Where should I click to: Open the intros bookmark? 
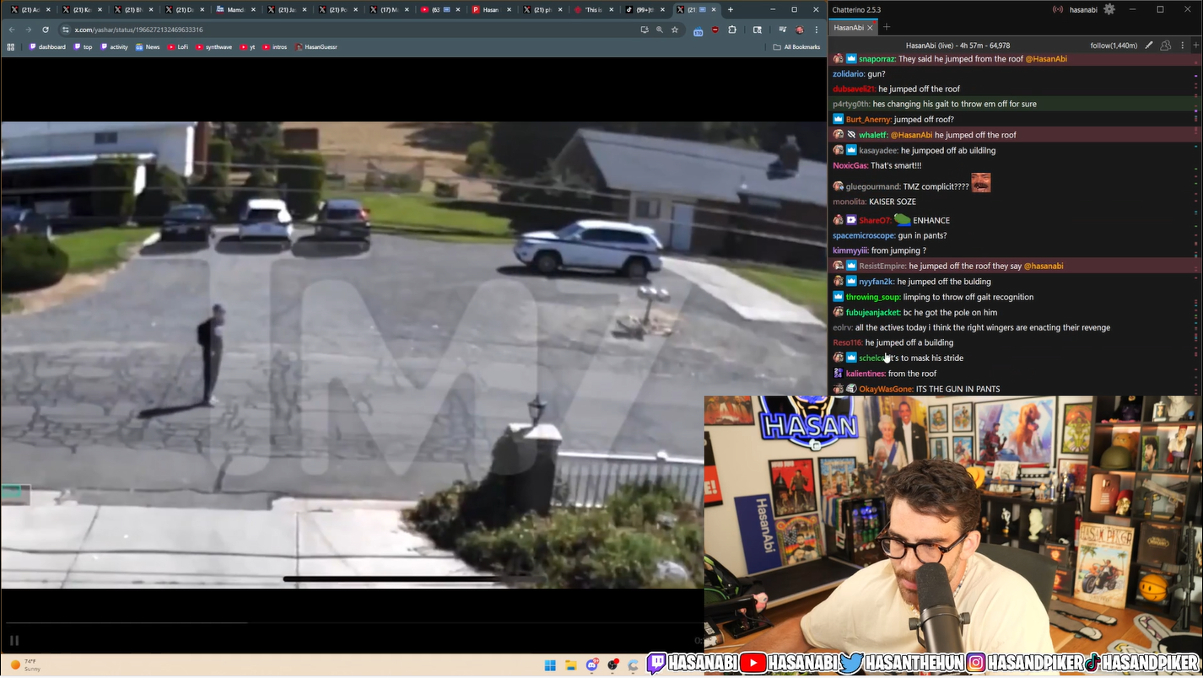[275, 47]
